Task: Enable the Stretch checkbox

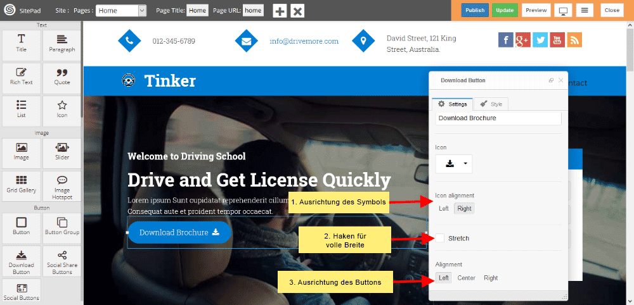Action: point(440,238)
